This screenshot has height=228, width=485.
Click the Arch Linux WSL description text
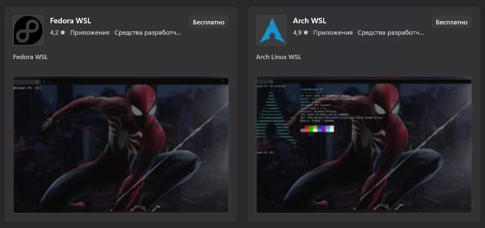coord(279,57)
